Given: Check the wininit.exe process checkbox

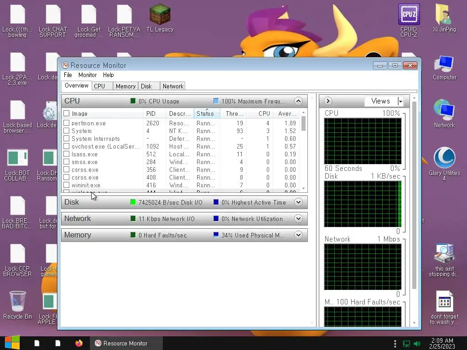Looking at the screenshot, I should [x=67, y=185].
